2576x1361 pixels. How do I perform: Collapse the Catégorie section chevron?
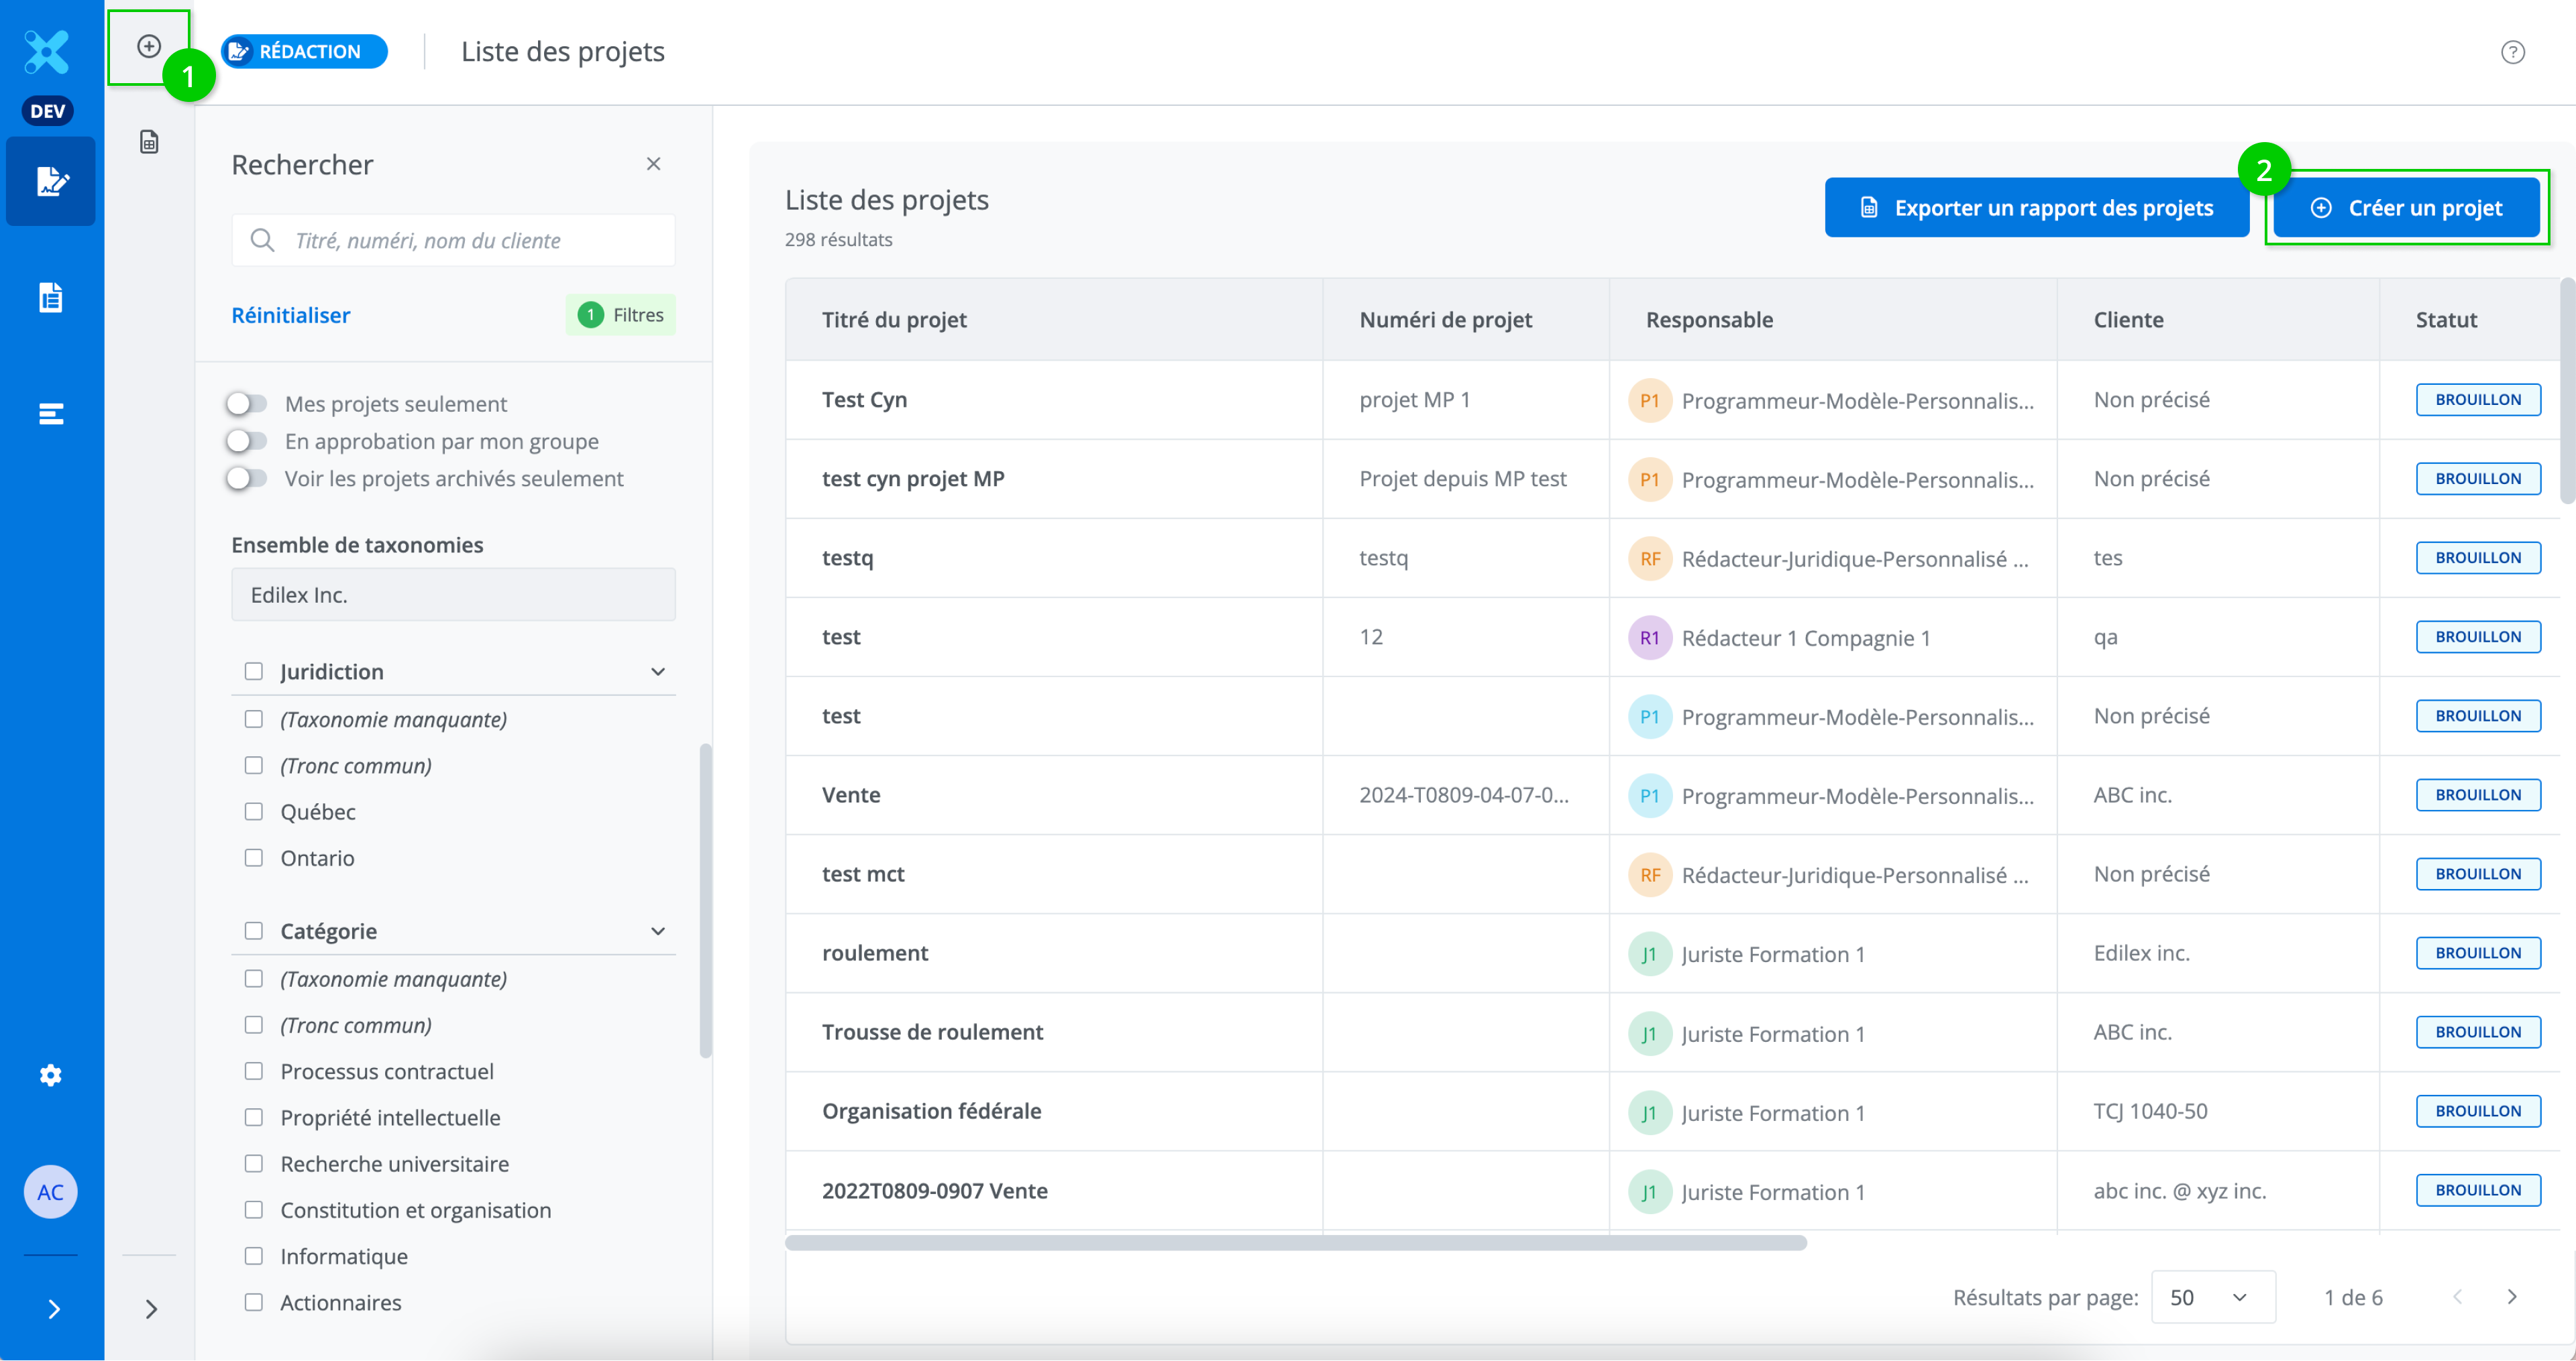tap(657, 931)
